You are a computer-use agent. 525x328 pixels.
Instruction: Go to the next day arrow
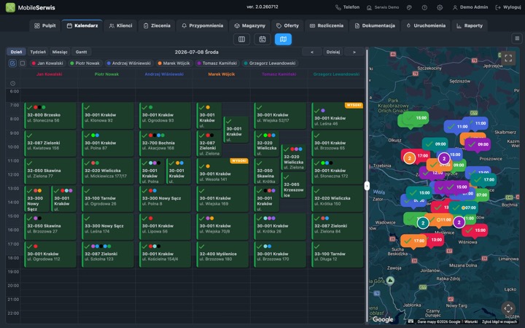354,52
